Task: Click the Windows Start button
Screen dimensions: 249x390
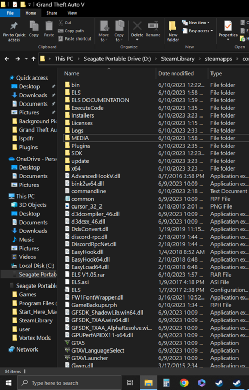Action: pos(8,383)
